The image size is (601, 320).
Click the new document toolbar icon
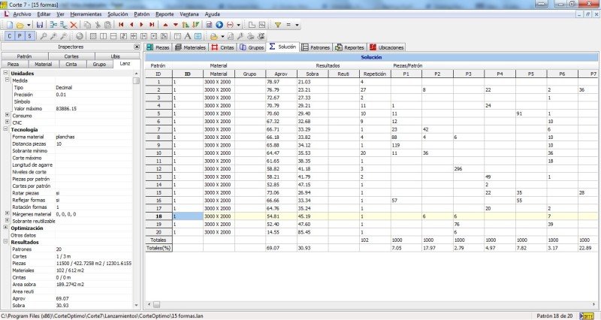8,25
